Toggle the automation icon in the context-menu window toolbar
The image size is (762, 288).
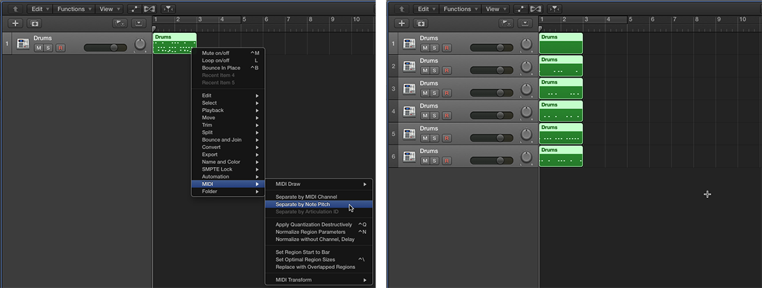pyautogui.click(x=133, y=9)
